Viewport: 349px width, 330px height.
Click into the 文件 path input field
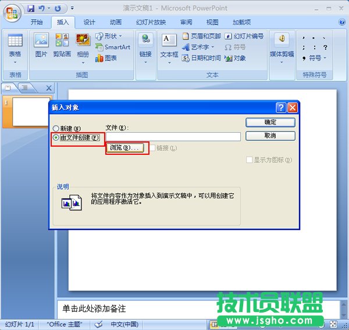[x=173, y=137]
